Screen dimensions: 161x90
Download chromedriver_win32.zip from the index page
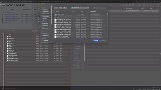click(11, 20)
